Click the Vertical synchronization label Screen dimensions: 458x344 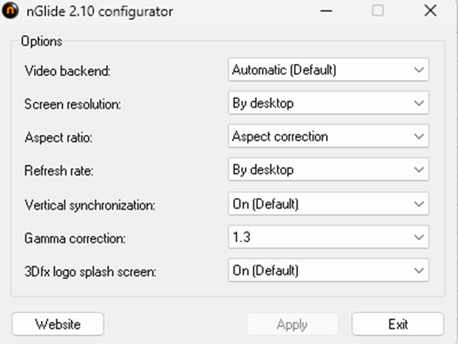tap(90, 205)
